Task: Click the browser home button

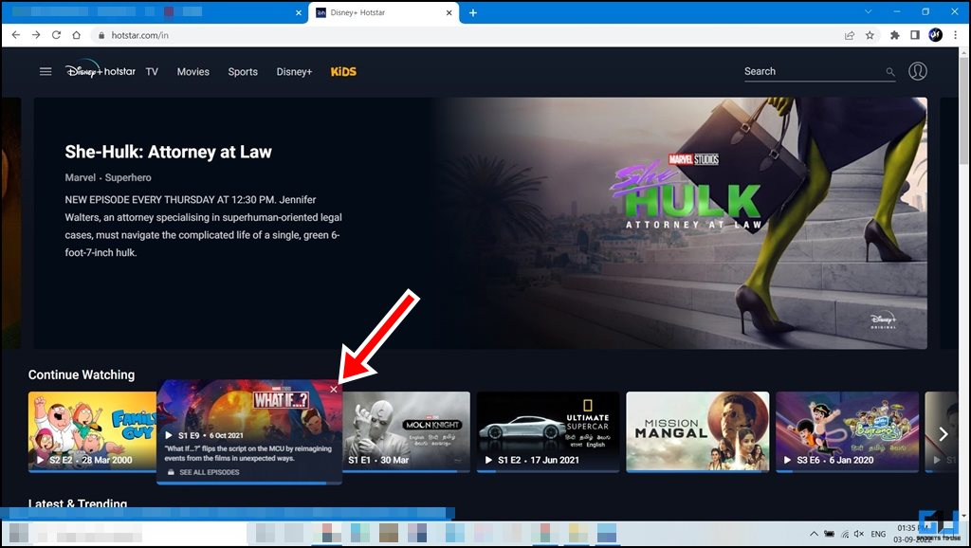Action: coord(76,35)
